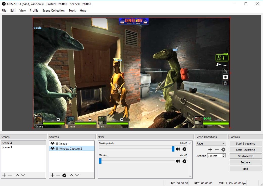263x186 pixels.
Task: Toggle lock on Window Capture 2 source
Action: pyautogui.click(x=57, y=149)
